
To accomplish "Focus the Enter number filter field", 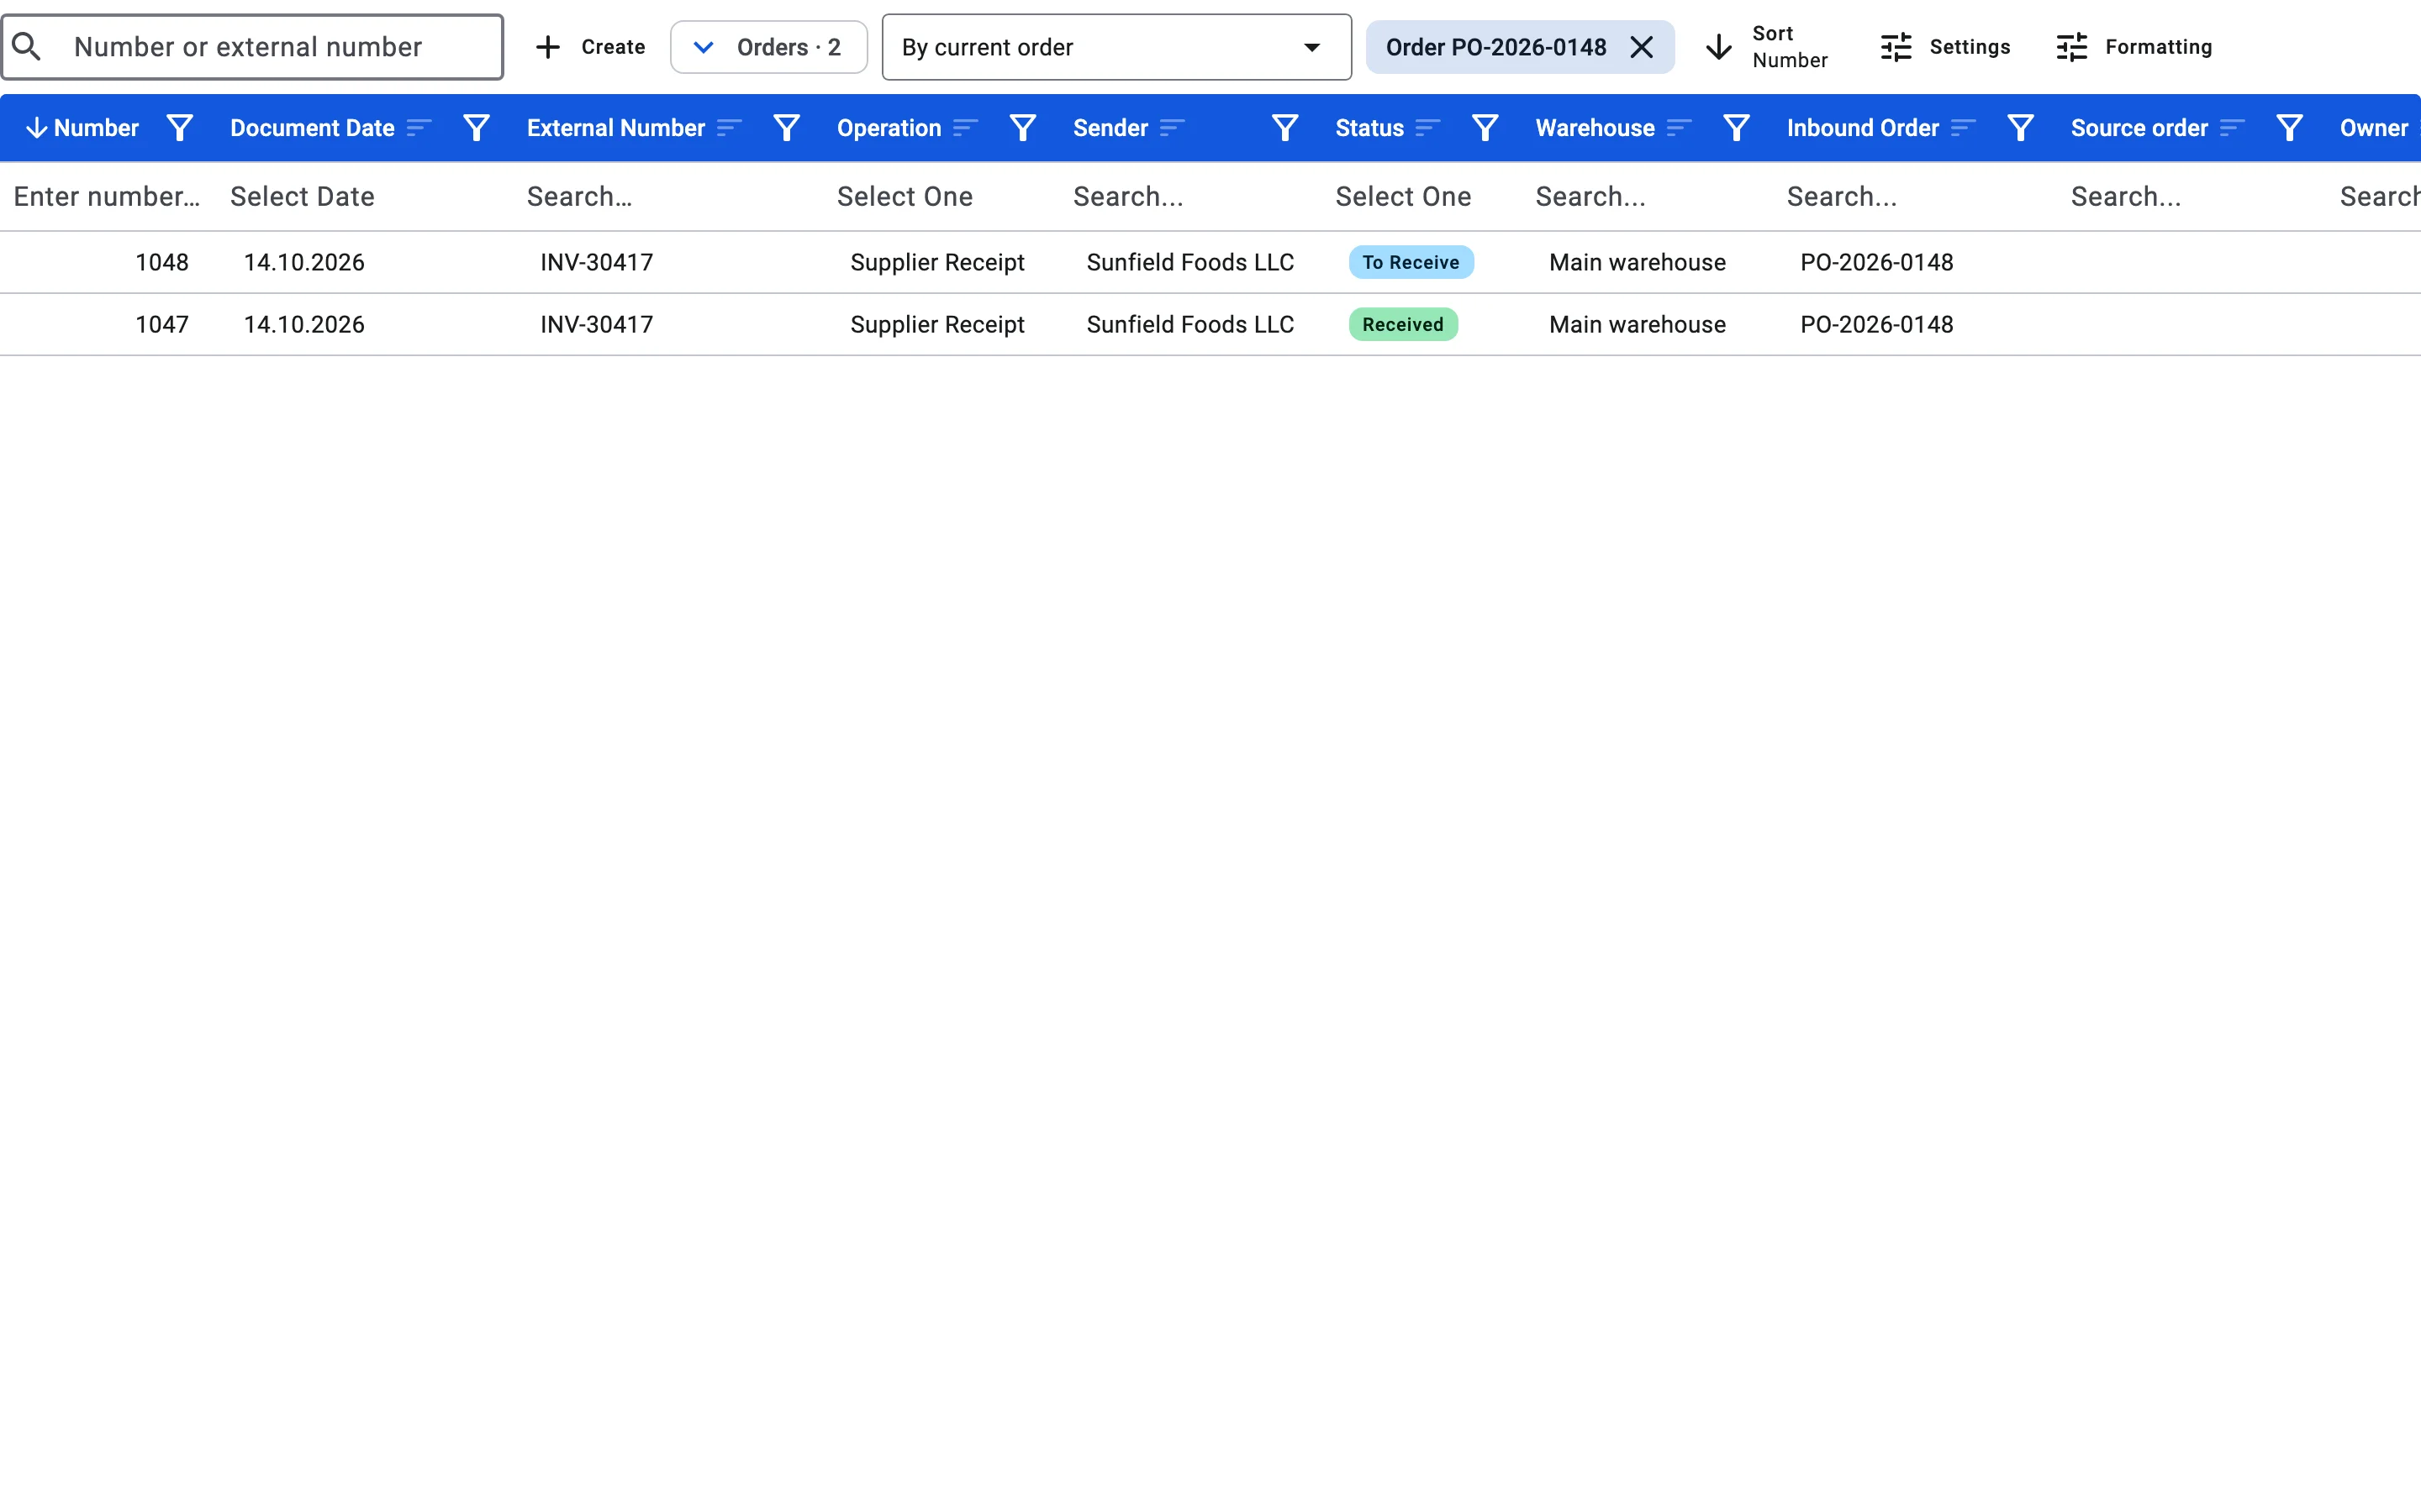I will coord(107,197).
